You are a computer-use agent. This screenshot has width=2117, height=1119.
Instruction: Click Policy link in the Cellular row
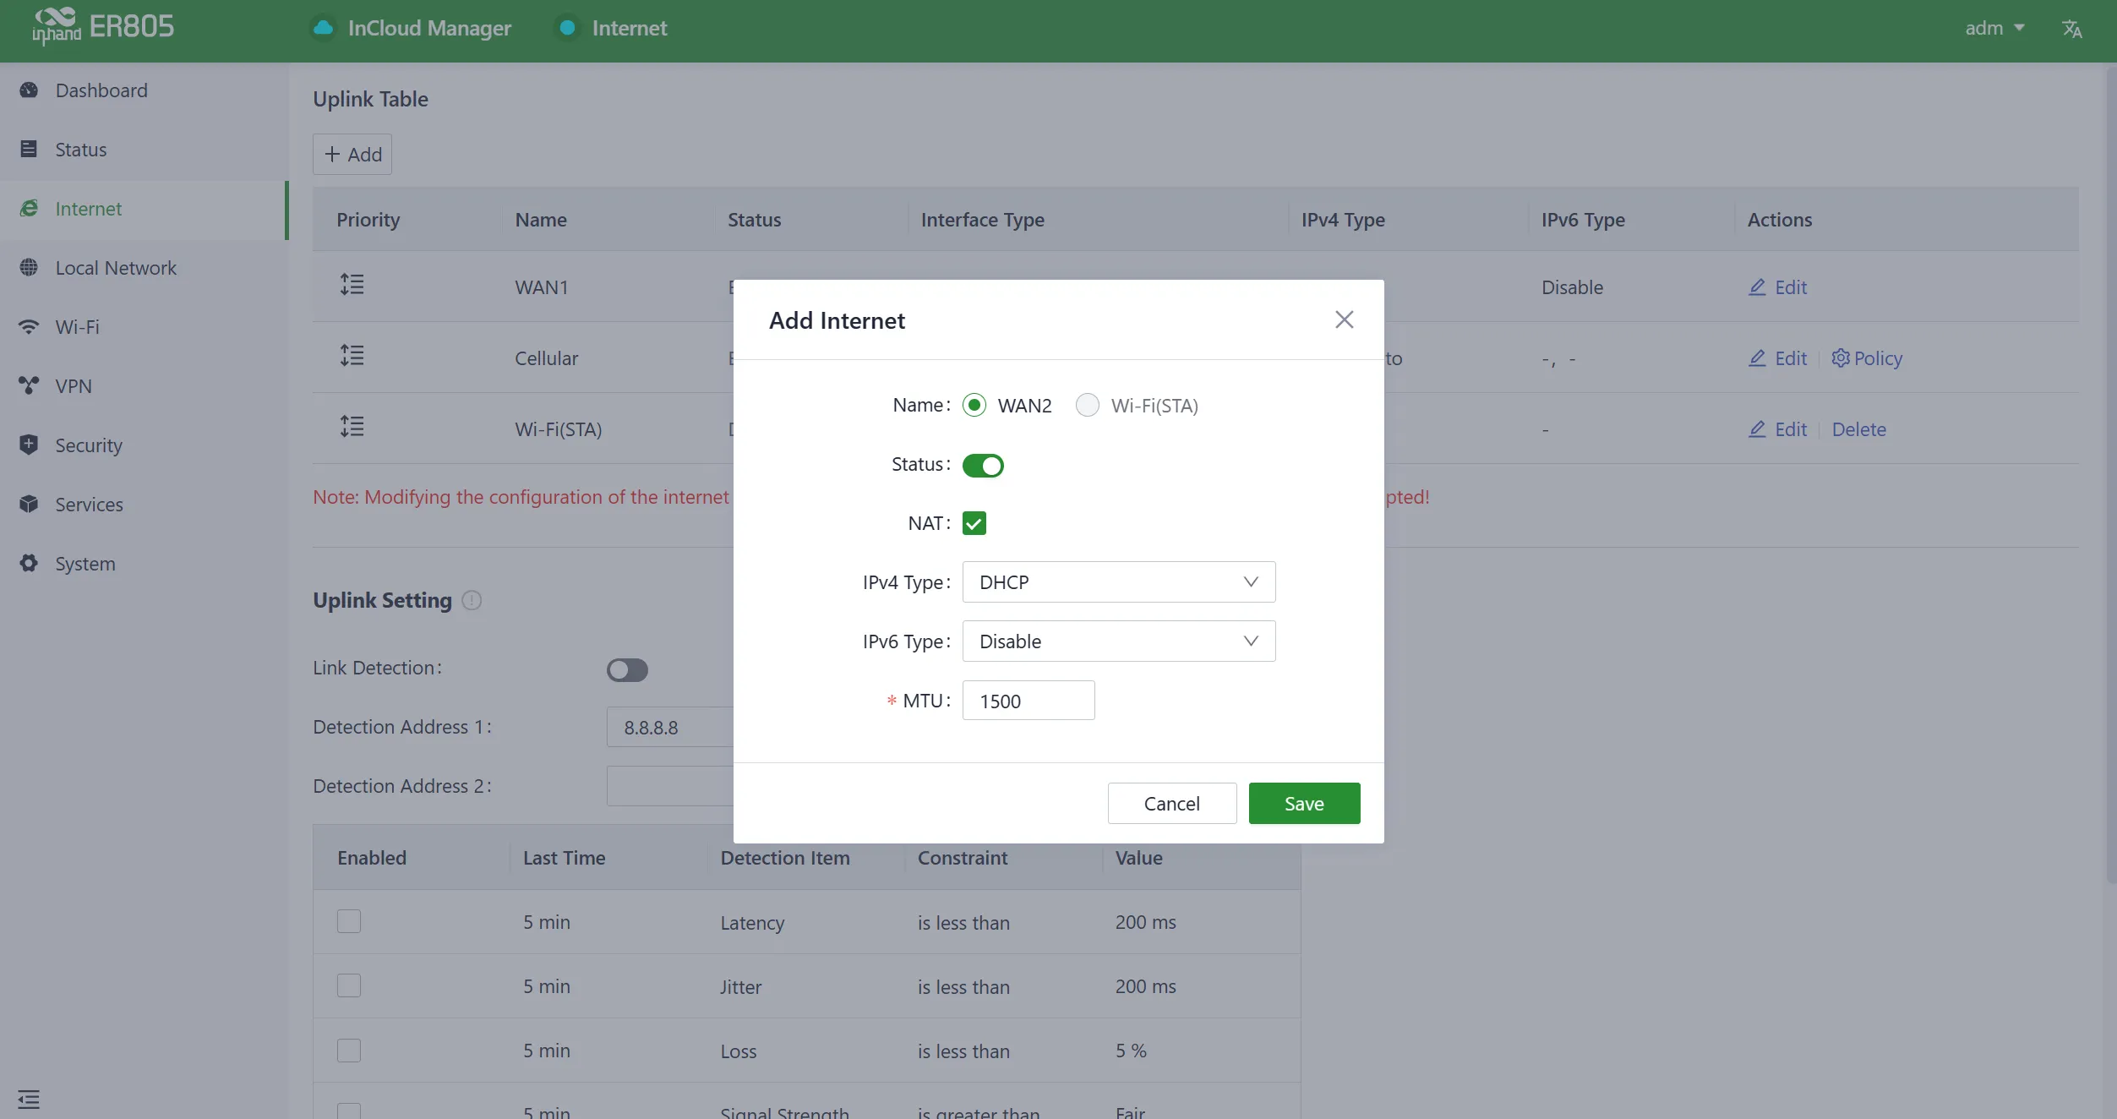pos(1867,358)
